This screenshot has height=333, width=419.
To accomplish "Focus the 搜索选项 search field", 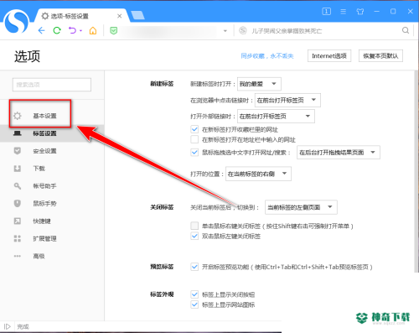I will (x=52, y=85).
